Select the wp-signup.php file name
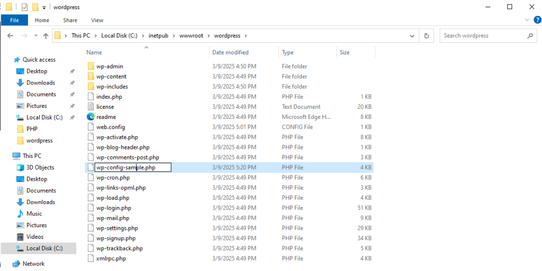 coord(116,238)
